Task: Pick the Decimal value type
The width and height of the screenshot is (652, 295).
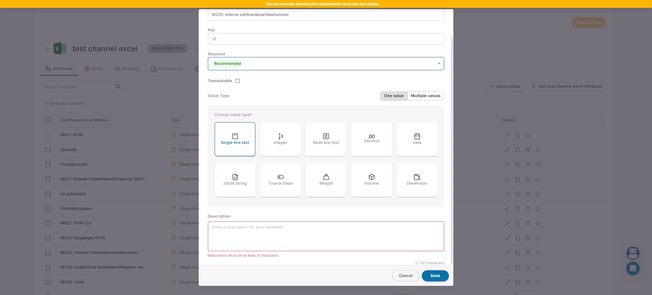Action: tap(371, 139)
